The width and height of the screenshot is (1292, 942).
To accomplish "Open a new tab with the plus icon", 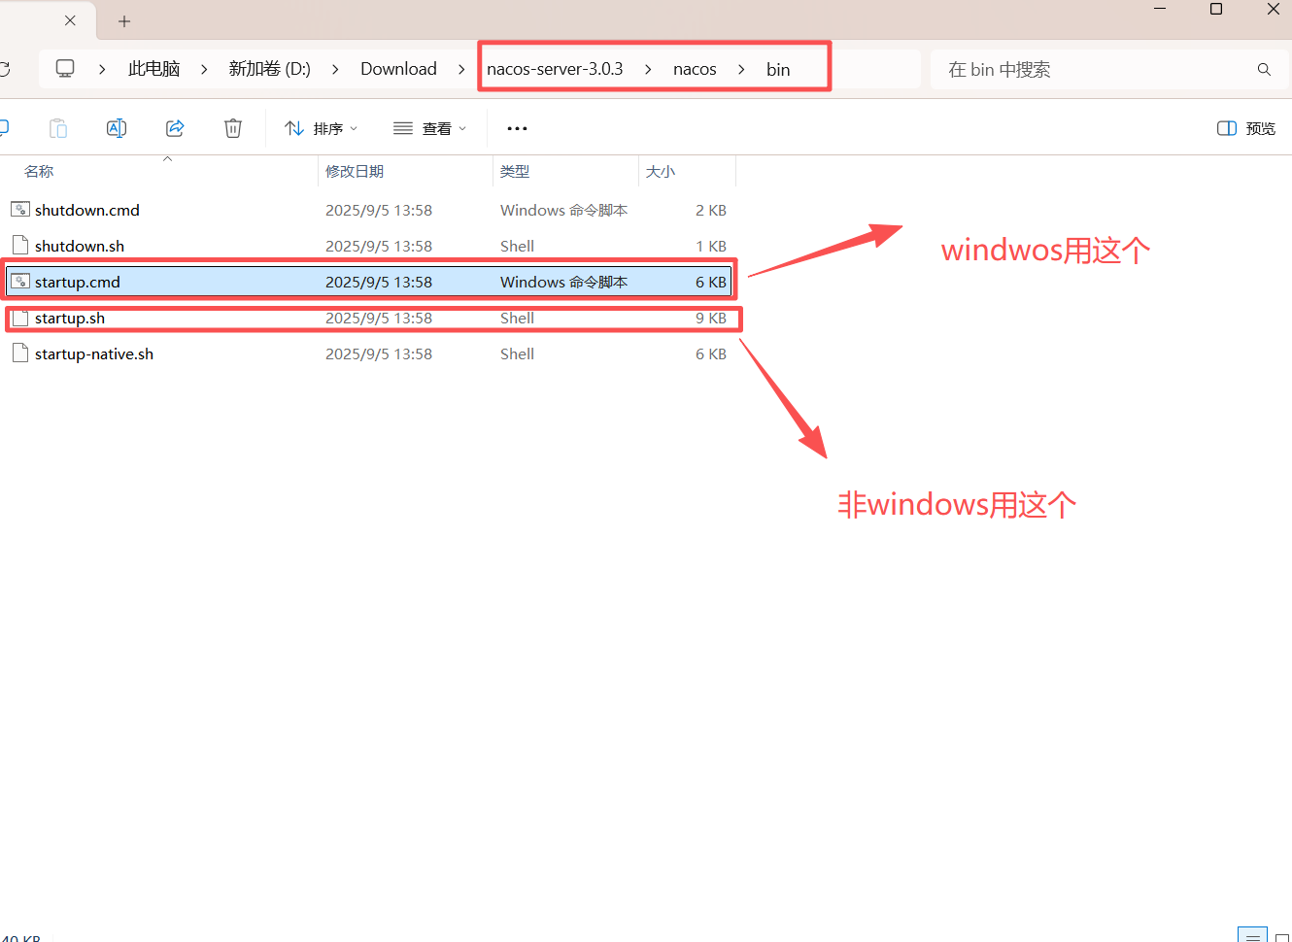I will [x=124, y=21].
